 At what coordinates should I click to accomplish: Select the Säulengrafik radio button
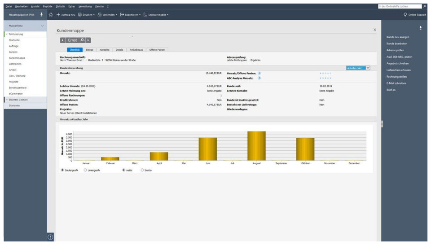pyautogui.click(x=62, y=171)
